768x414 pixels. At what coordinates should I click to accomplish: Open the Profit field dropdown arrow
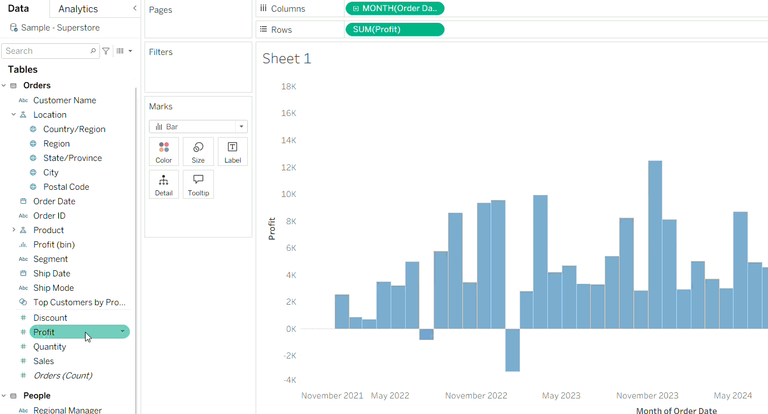click(x=122, y=332)
